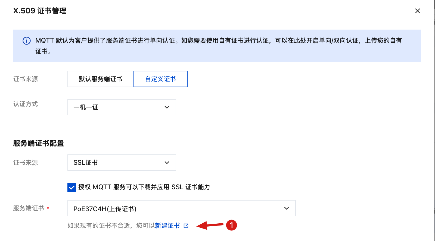Expand the SSL证书 source dropdown
435x241 pixels.
[x=122, y=163]
